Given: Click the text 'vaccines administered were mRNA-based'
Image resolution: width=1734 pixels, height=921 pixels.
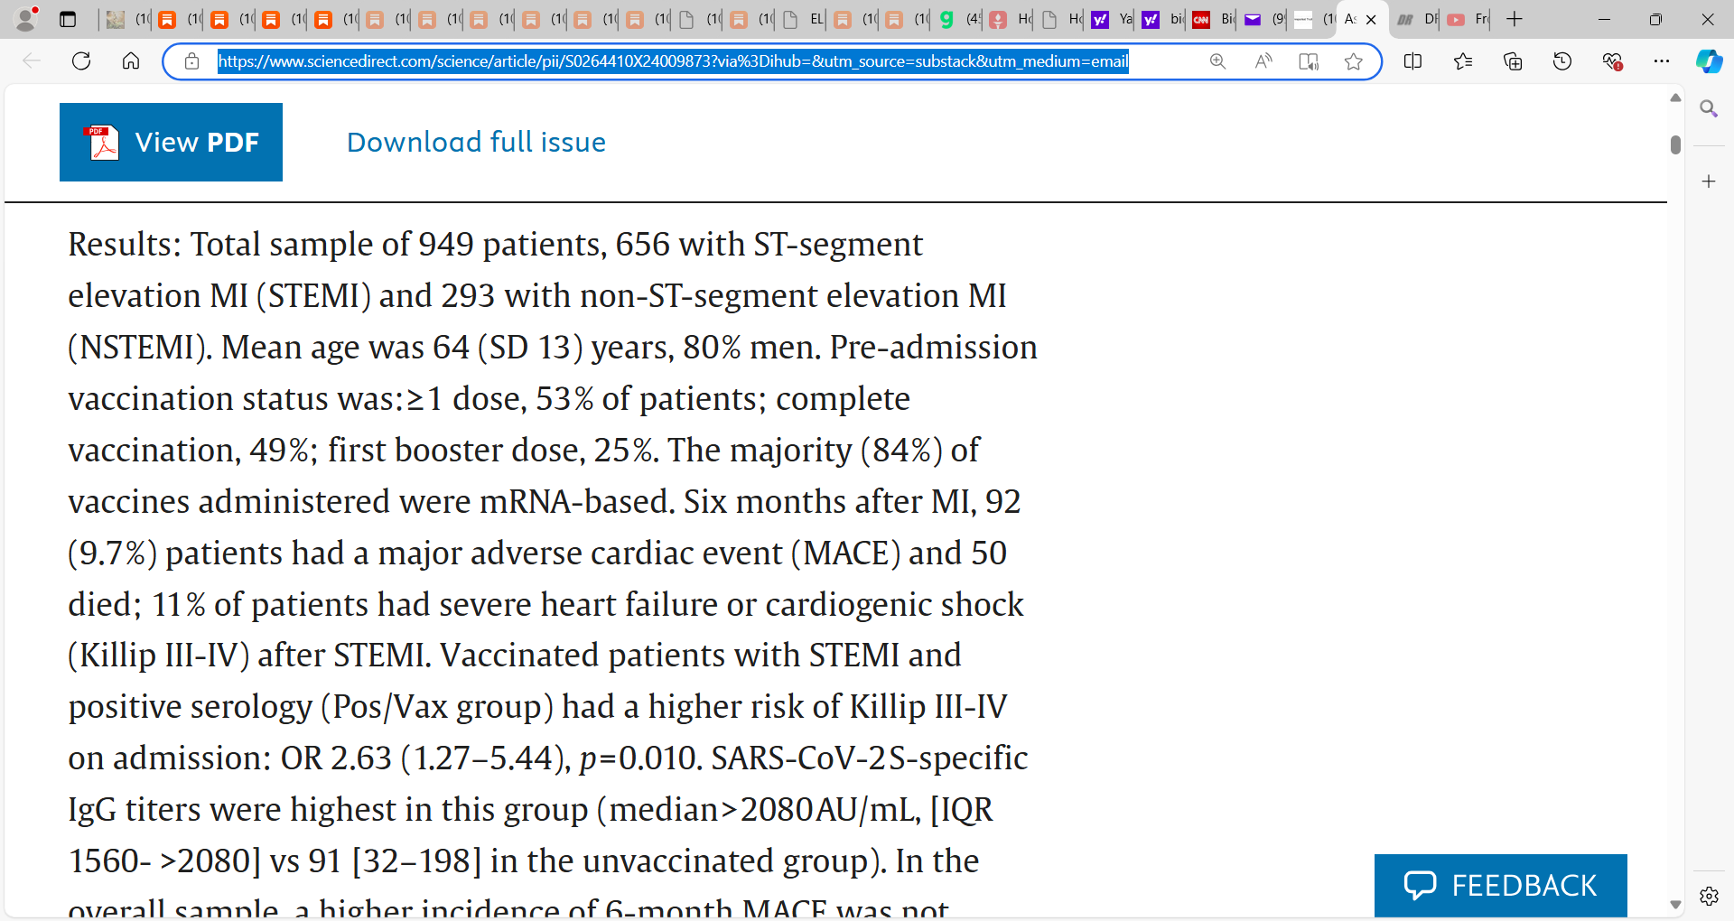Looking at the screenshot, I should click(369, 502).
